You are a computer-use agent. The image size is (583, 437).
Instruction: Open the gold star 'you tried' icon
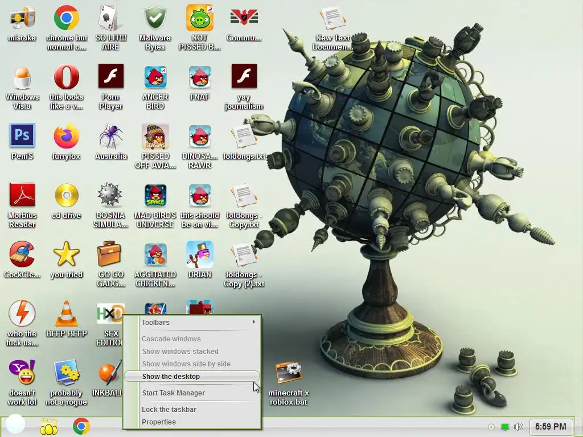click(66, 254)
